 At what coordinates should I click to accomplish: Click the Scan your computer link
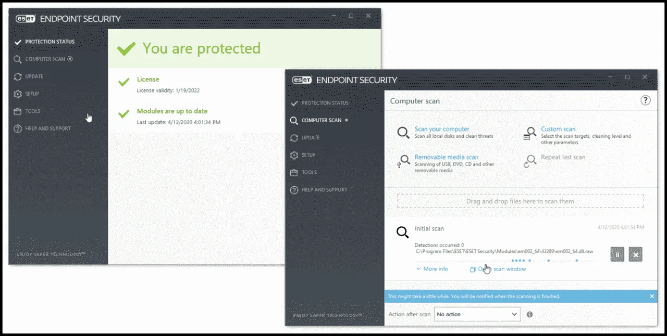click(442, 129)
